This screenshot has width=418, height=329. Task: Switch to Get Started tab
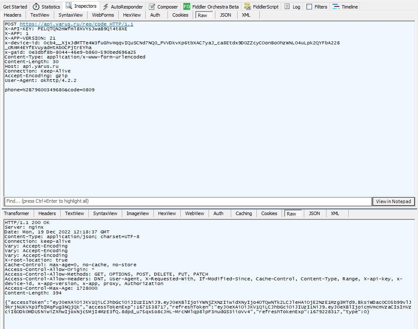point(15,7)
